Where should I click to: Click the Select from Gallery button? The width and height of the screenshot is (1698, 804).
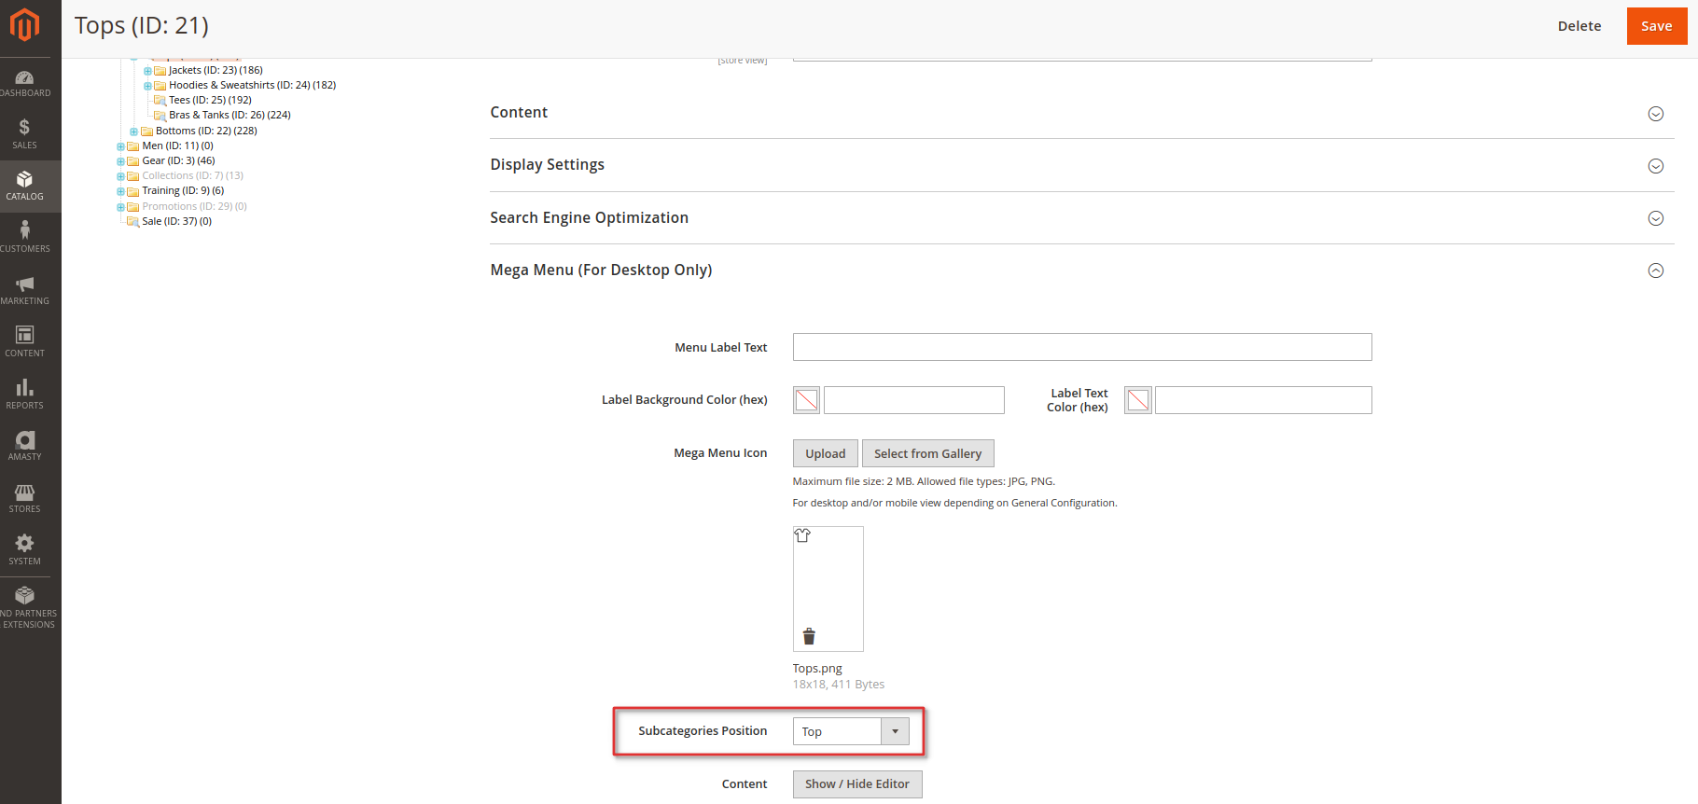927,453
